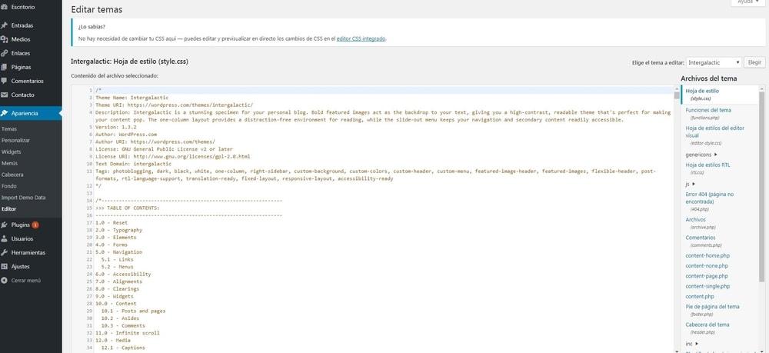Follow the editor CSS integrado link
Screen dimensions: 769x353
361,38
